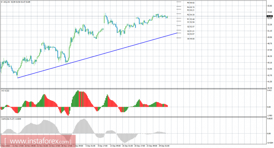The height and width of the screenshot is (148, 274).
Task: Open the www.instaforex.com watermark link
Action: coord(38,141)
